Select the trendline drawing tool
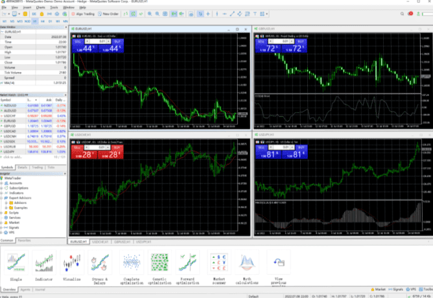 pos(232,14)
